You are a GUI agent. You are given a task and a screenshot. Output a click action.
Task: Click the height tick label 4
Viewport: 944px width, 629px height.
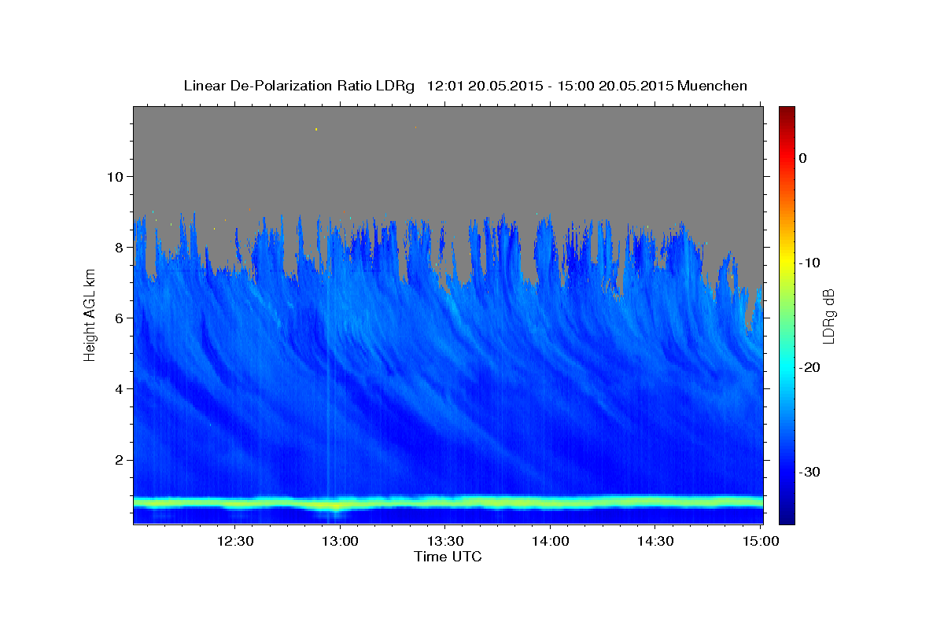(118, 388)
